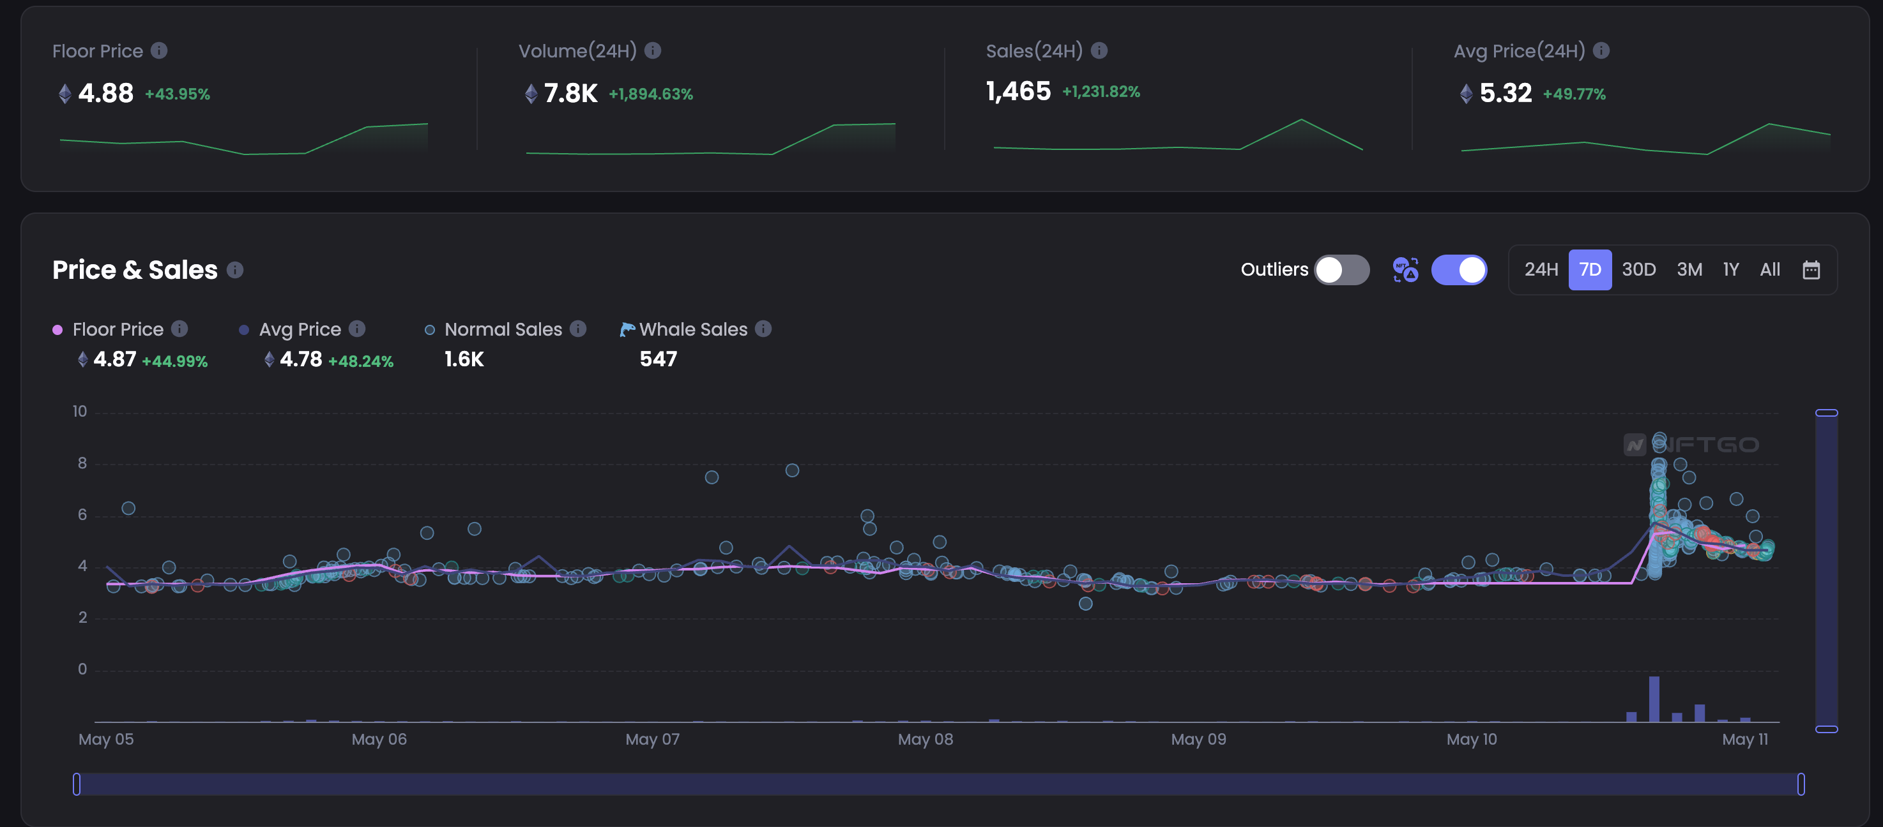This screenshot has height=827, width=1883.
Task: Toggle Avg Price series legend dot
Action: click(244, 330)
